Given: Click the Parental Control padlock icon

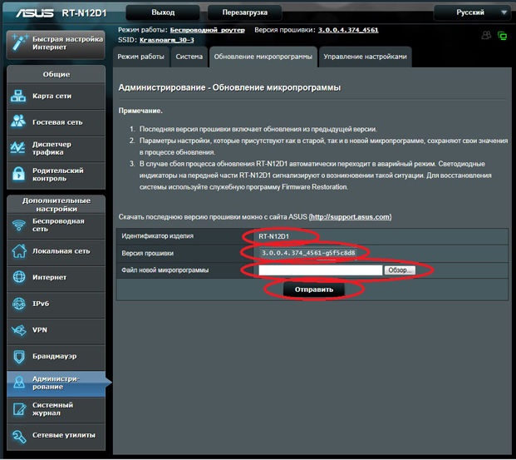Looking at the screenshot, I should 18,174.
